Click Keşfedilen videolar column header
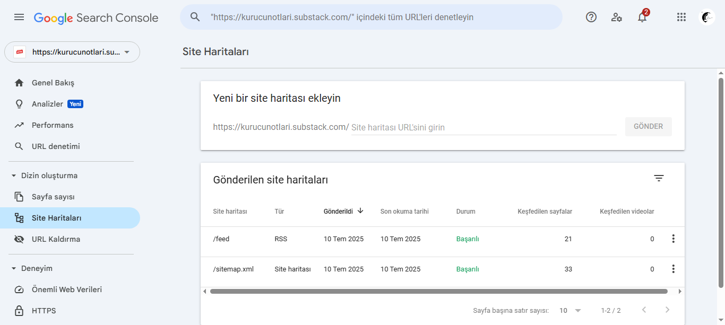725x325 pixels. tap(627, 211)
